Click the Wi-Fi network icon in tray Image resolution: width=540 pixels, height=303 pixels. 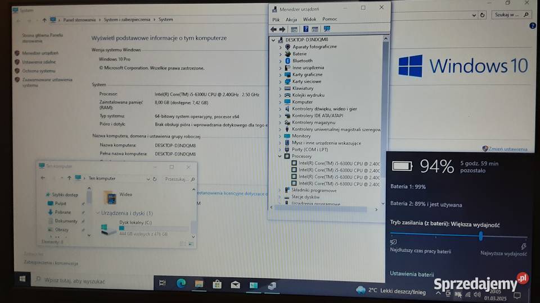[x=467, y=295]
